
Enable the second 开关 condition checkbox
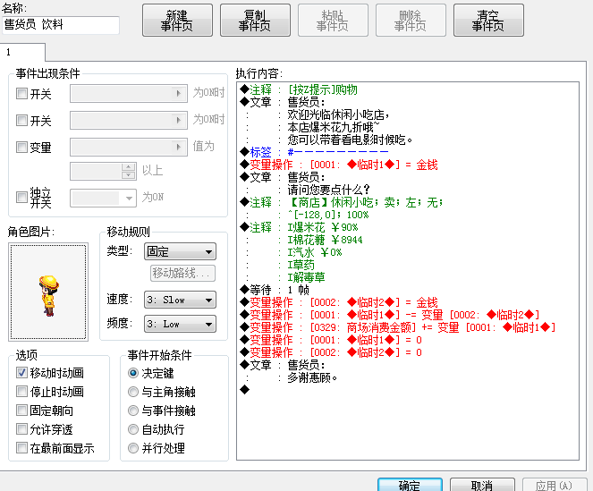pos(22,121)
